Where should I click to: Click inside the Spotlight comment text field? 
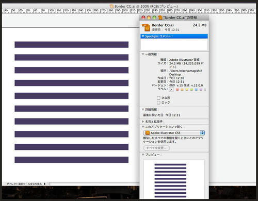[x=174, y=44]
